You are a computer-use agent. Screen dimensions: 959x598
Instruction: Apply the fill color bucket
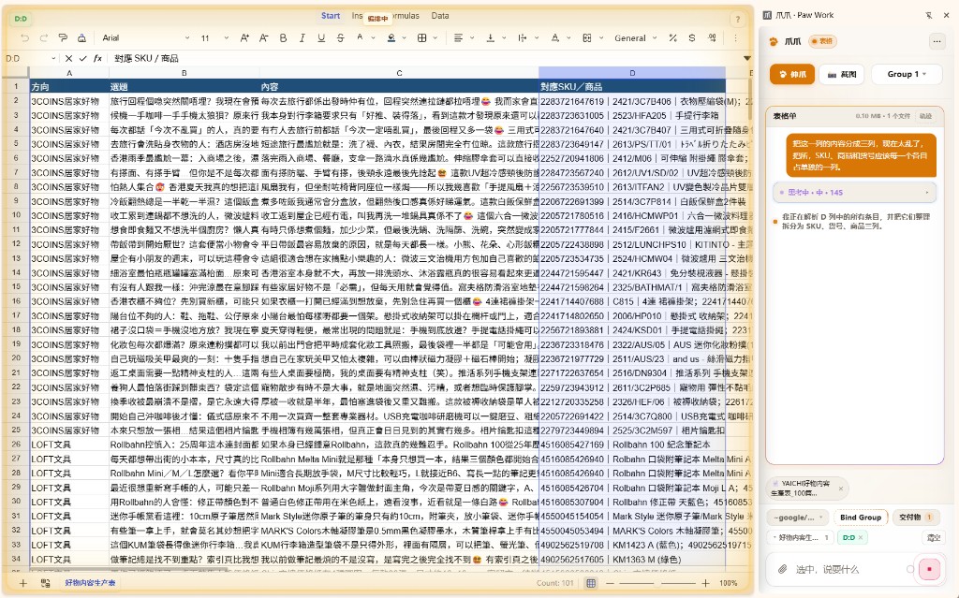(391, 38)
